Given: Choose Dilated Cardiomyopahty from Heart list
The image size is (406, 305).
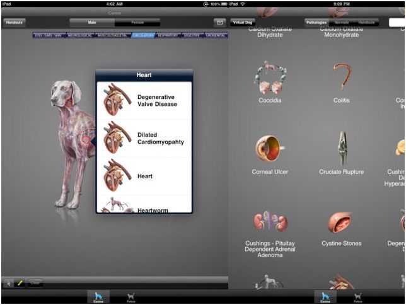Looking at the screenshot, I should [x=144, y=138].
